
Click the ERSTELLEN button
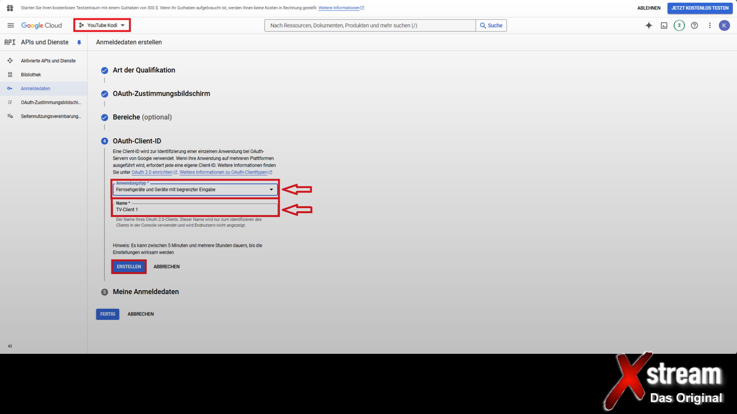129,267
